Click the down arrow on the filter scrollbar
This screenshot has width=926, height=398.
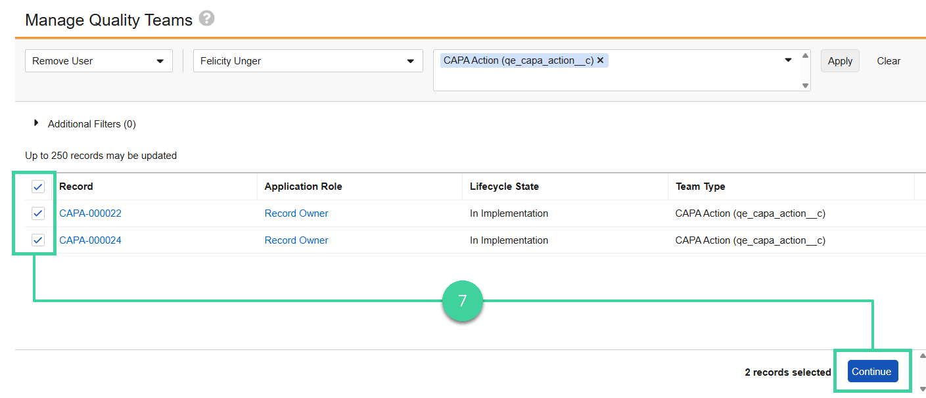[805, 86]
